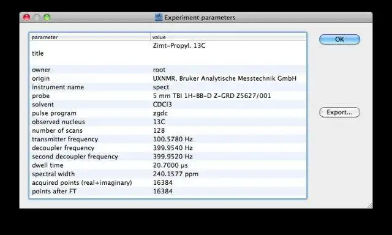Select the value 399.9540 Hz
The image size is (392, 235).
point(173,148)
